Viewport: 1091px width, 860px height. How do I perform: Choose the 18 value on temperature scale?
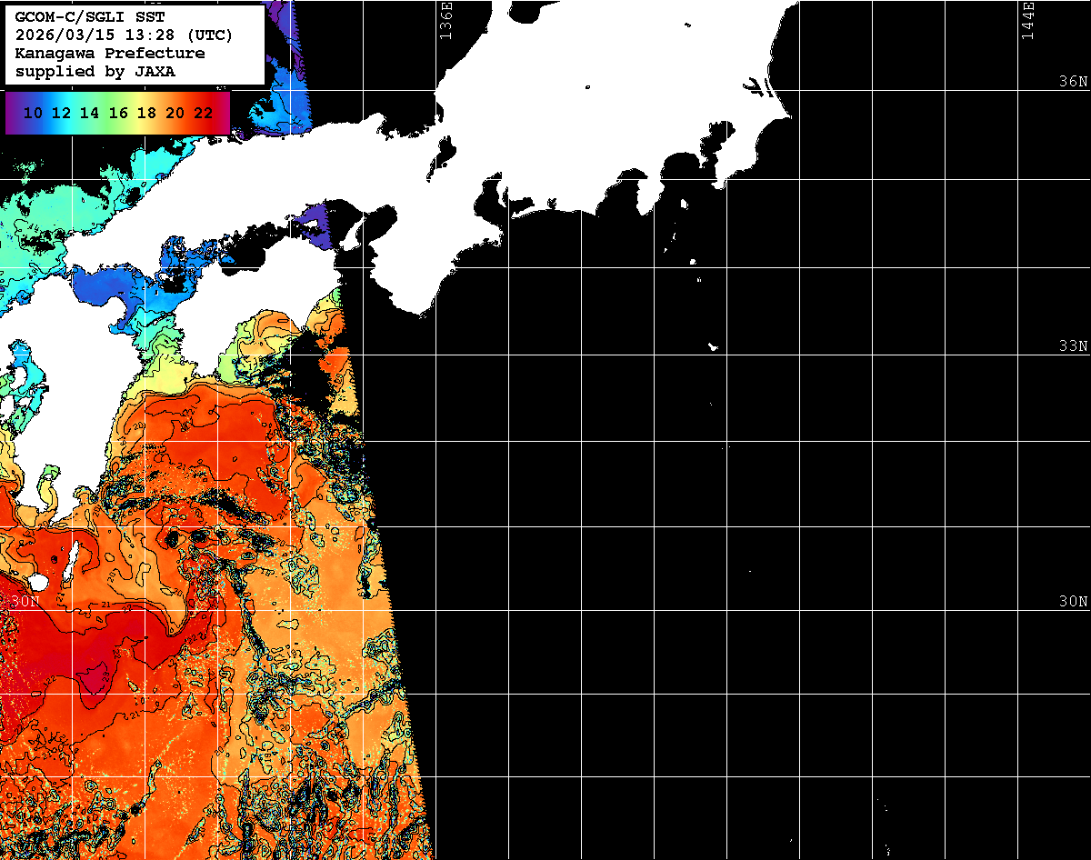tap(146, 114)
